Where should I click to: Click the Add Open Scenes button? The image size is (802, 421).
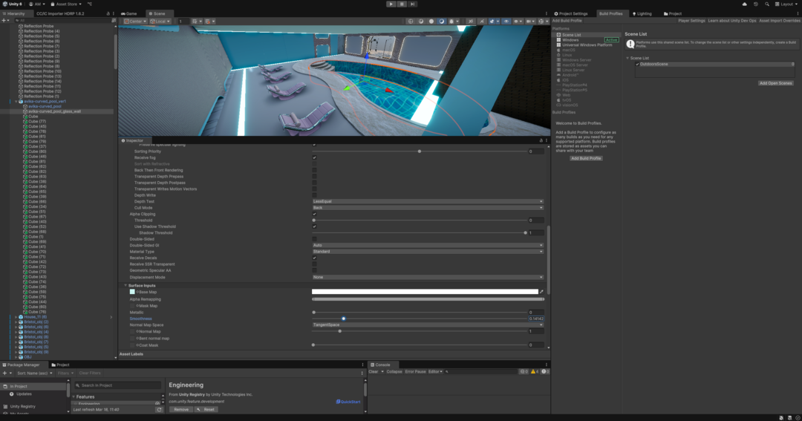pyautogui.click(x=775, y=83)
